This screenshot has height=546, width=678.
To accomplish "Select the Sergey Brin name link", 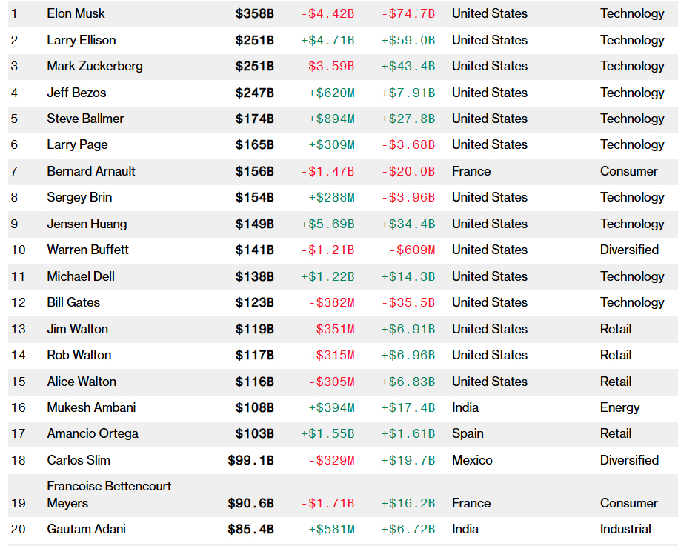I will tap(79, 197).
